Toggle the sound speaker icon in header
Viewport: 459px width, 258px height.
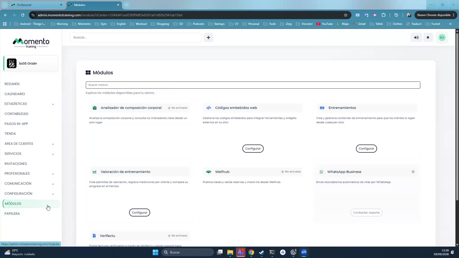(416, 38)
